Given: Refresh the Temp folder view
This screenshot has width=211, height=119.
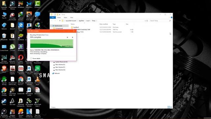Looking at the screenshot, I should coord(147,21).
